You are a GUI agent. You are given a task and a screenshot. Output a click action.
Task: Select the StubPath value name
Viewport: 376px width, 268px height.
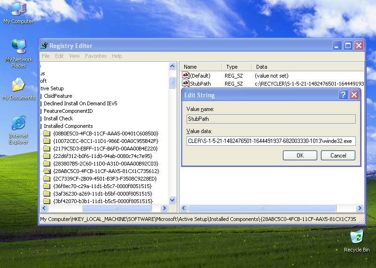click(200, 84)
